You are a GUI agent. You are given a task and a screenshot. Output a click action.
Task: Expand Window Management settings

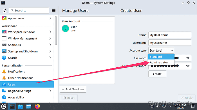pyautogui.click(x=27, y=38)
